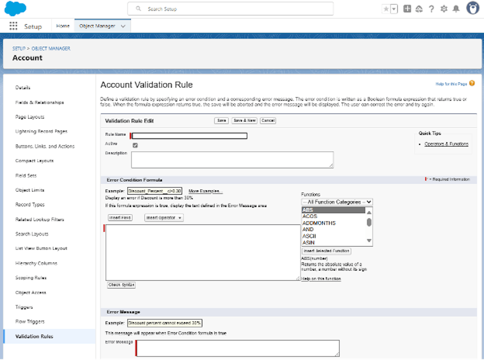Click the Favorites star icon
The height and width of the screenshot is (360, 484).
point(386,9)
